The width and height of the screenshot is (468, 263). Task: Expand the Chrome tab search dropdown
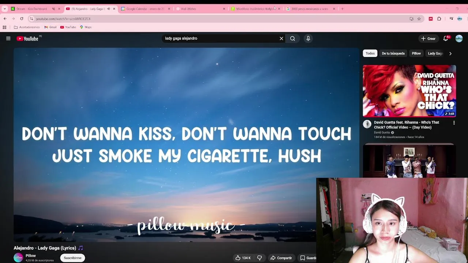click(5, 9)
